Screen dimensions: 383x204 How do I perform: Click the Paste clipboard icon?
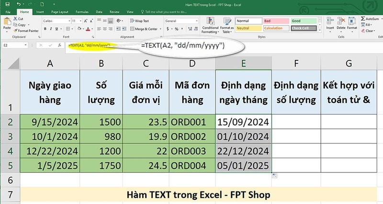7,22
